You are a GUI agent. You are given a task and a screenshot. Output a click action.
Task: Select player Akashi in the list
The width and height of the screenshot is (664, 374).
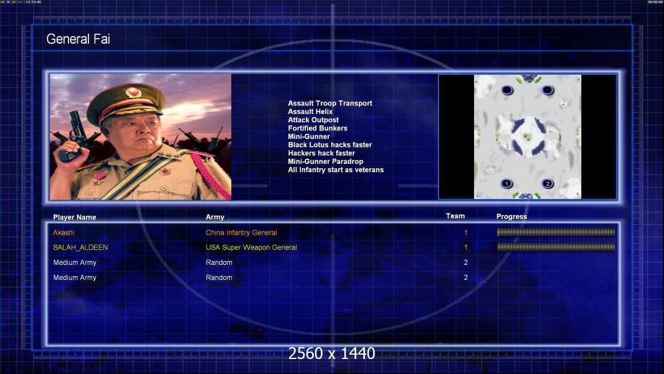(64, 233)
